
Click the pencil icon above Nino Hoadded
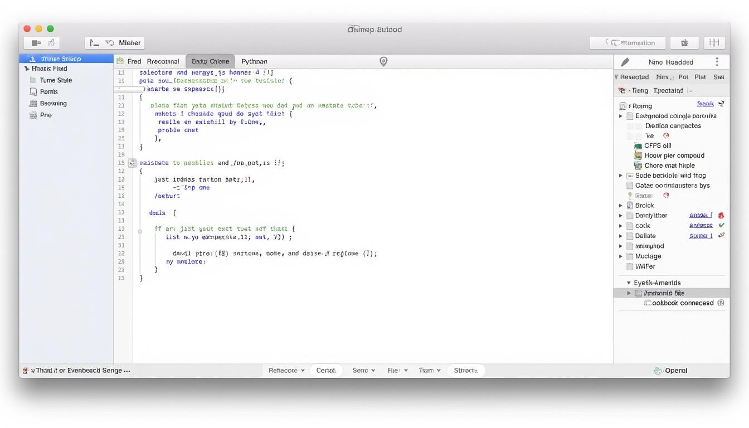click(624, 61)
